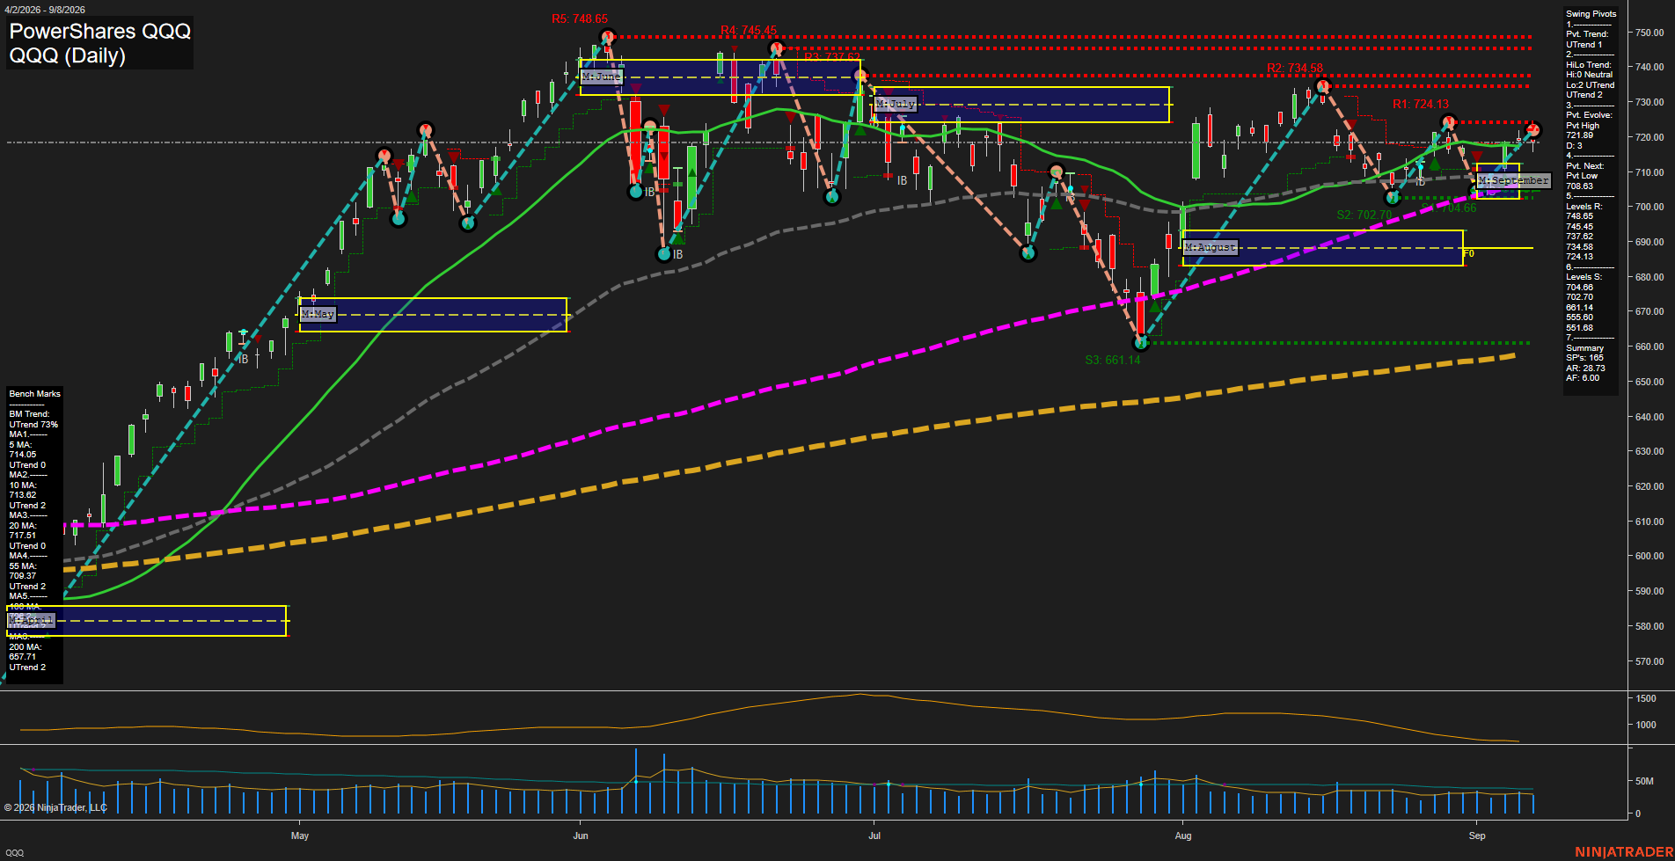The height and width of the screenshot is (861, 1675).
Task: Click the Sep label on time axis
Action: click(x=1477, y=835)
